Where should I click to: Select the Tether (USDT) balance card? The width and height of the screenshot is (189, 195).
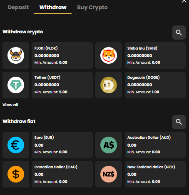click(x=62, y=85)
